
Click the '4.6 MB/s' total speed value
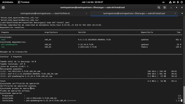click(152, 81)
